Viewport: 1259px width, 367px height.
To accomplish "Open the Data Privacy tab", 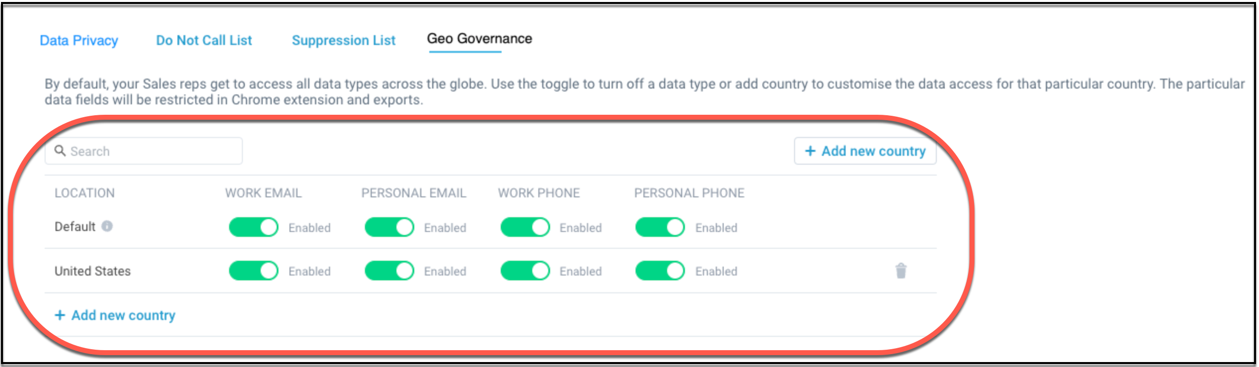I will tap(79, 40).
